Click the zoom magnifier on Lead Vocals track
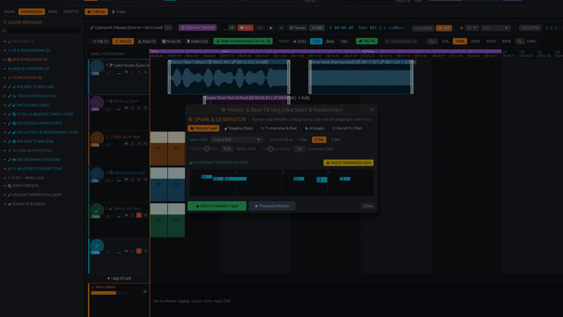 [x=145, y=72]
